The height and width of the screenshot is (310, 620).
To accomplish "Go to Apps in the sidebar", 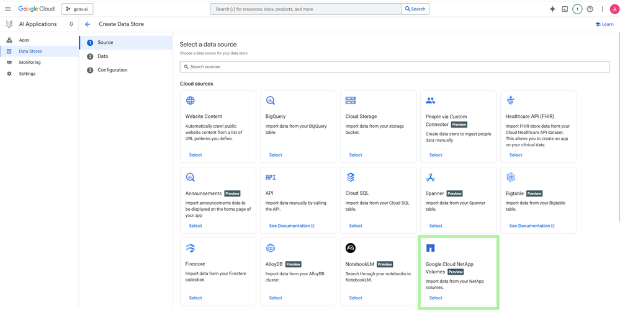I will pyautogui.click(x=24, y=40).
